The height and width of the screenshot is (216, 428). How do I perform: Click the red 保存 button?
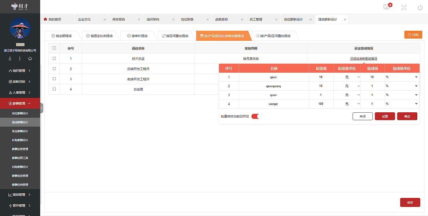pyautogui.click(x=410, y=203)
